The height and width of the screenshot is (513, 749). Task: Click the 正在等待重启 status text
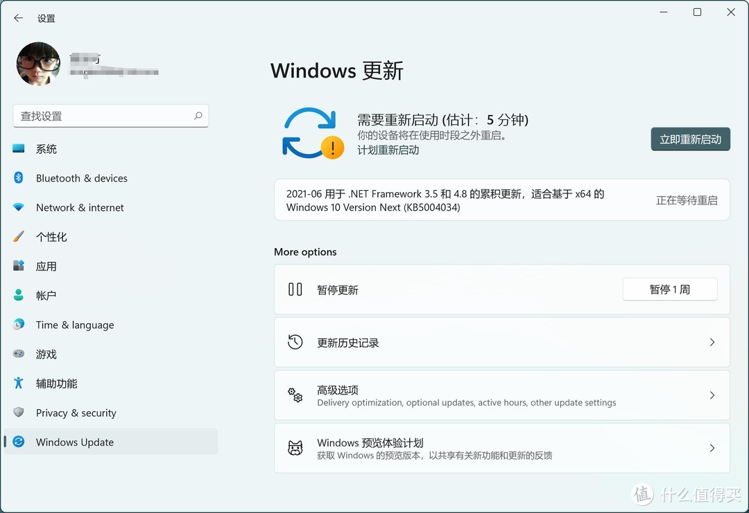[687, 200]
